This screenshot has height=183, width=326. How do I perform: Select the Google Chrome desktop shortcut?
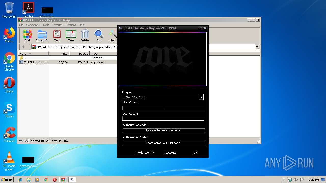pos(9,62)
